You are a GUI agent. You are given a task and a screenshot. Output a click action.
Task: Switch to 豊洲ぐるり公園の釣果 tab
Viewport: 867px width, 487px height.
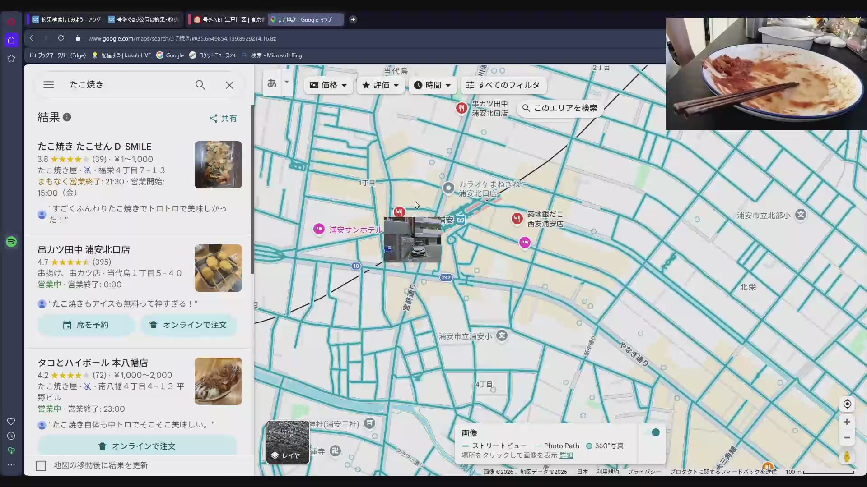click(144, 19)
